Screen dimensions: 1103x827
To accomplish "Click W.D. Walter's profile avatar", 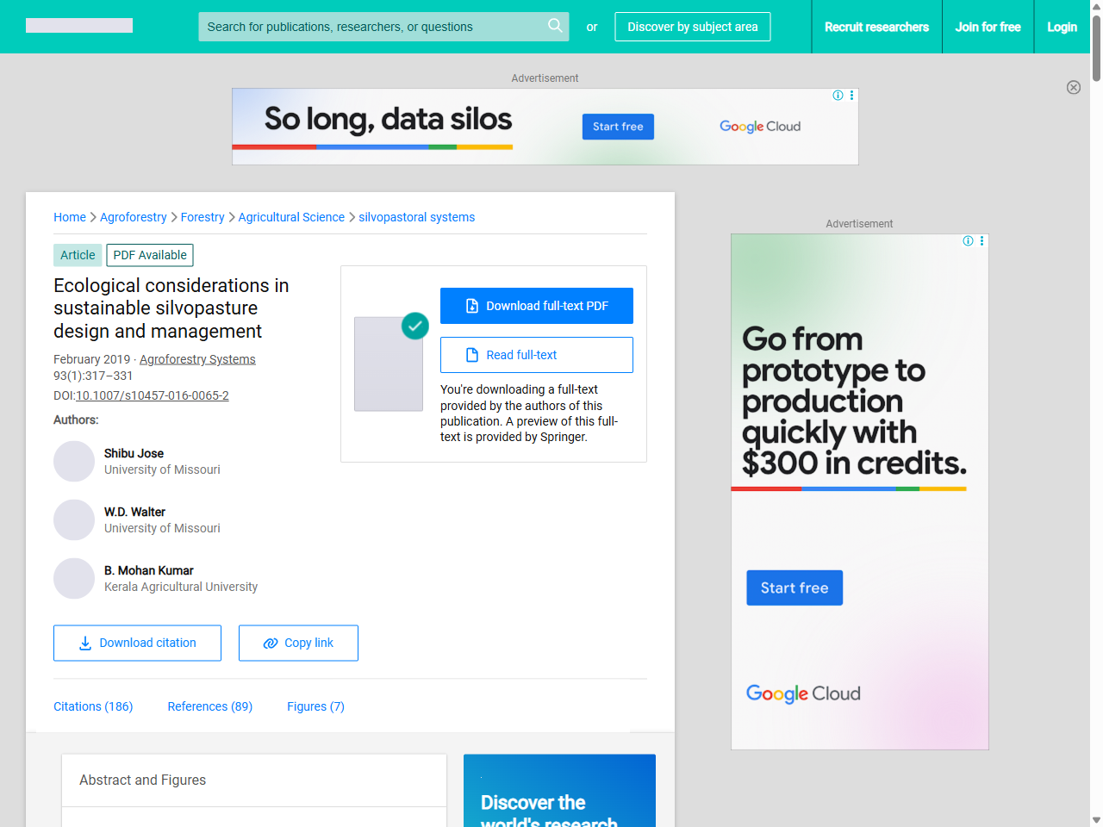I will [74, 520].
